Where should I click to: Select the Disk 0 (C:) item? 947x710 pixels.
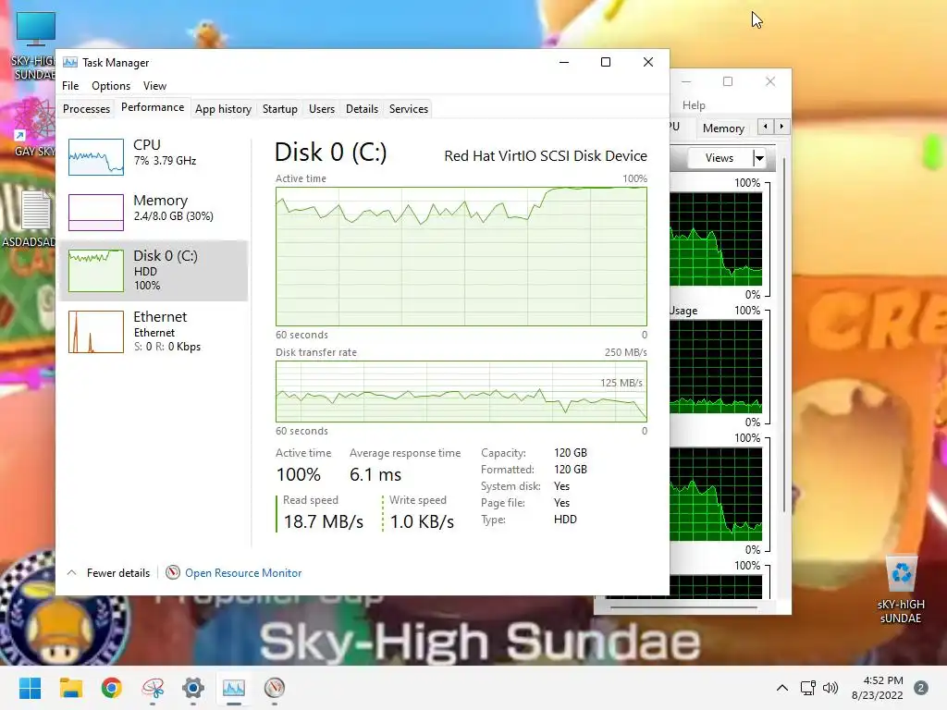(154, 270)
